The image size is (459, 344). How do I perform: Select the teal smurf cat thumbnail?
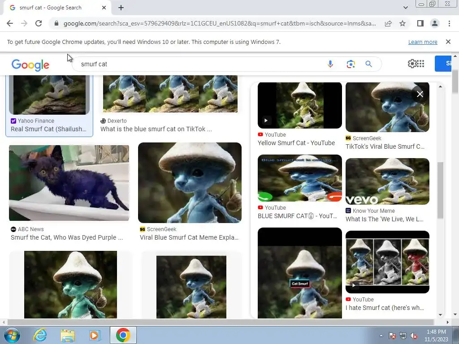70,284
